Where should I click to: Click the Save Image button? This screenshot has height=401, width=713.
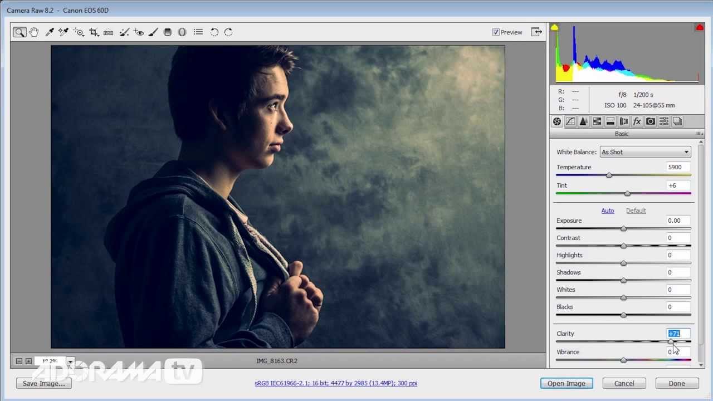(x=44, y=383)
